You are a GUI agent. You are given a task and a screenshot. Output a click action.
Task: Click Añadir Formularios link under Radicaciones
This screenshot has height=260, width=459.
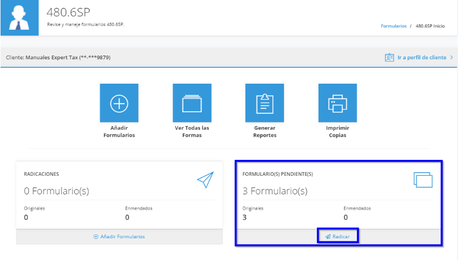119,237
